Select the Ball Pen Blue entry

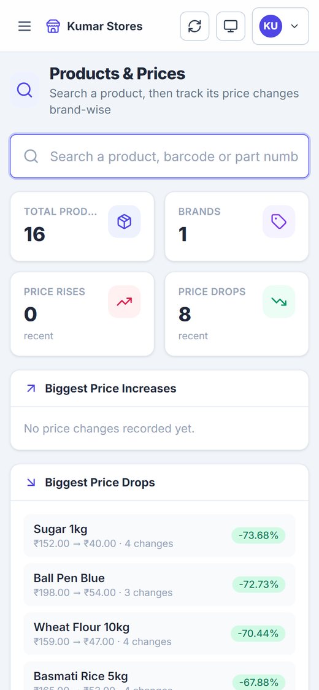(x=159, y=585)
